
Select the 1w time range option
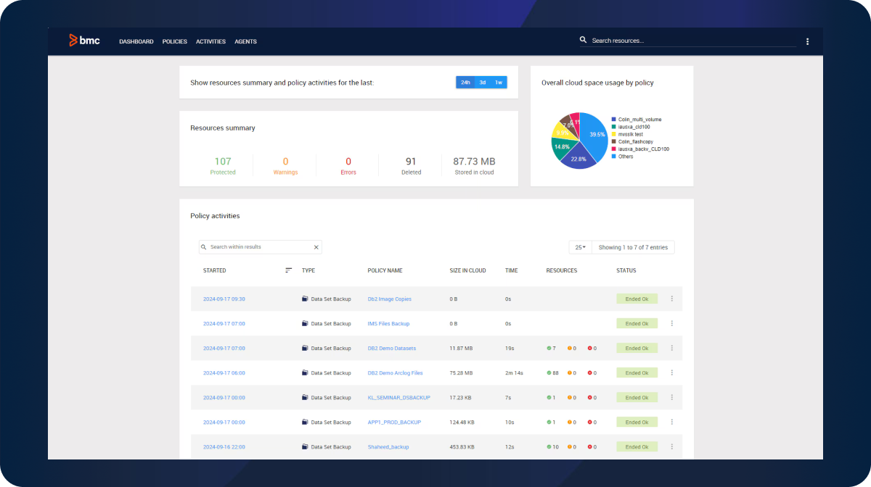498,82
